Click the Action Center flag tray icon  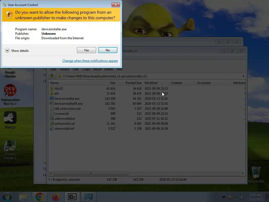(x=230, y=197)
